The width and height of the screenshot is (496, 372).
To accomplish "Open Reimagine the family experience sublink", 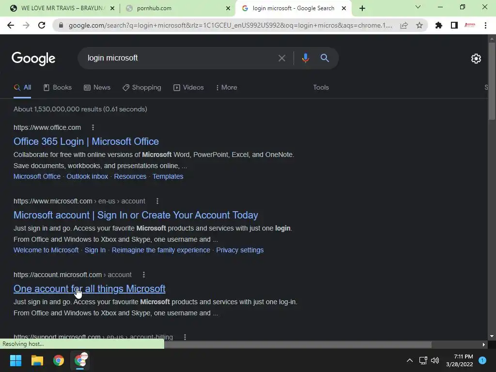I will click(x=161, y=250).
